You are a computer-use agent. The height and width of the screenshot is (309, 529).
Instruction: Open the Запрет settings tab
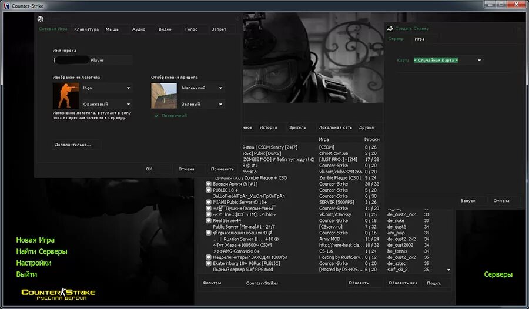[x=219, y=29]
